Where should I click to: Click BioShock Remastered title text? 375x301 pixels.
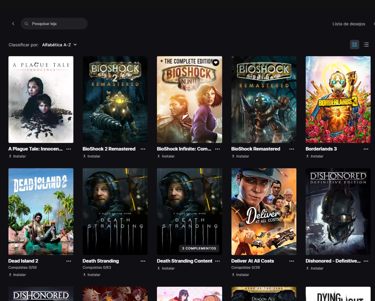tap(256, 149)
